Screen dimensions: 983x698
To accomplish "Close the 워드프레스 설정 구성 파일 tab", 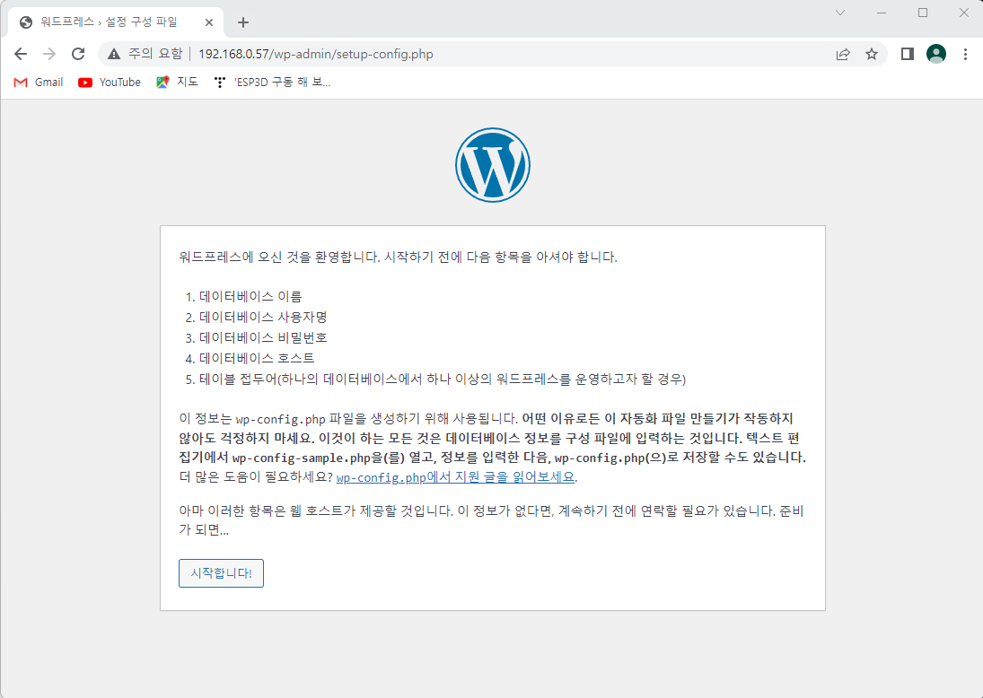I will tap(209, 22).
